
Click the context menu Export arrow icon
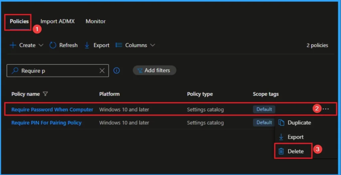tap(281, 137)
